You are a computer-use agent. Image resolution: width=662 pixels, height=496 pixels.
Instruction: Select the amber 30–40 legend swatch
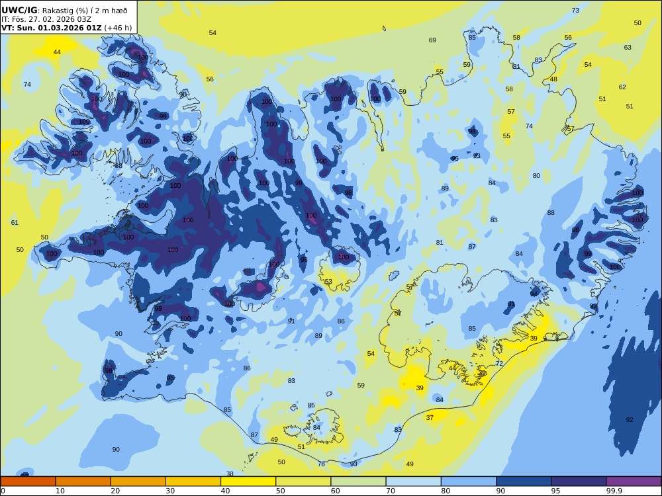(x=193, y=481)
